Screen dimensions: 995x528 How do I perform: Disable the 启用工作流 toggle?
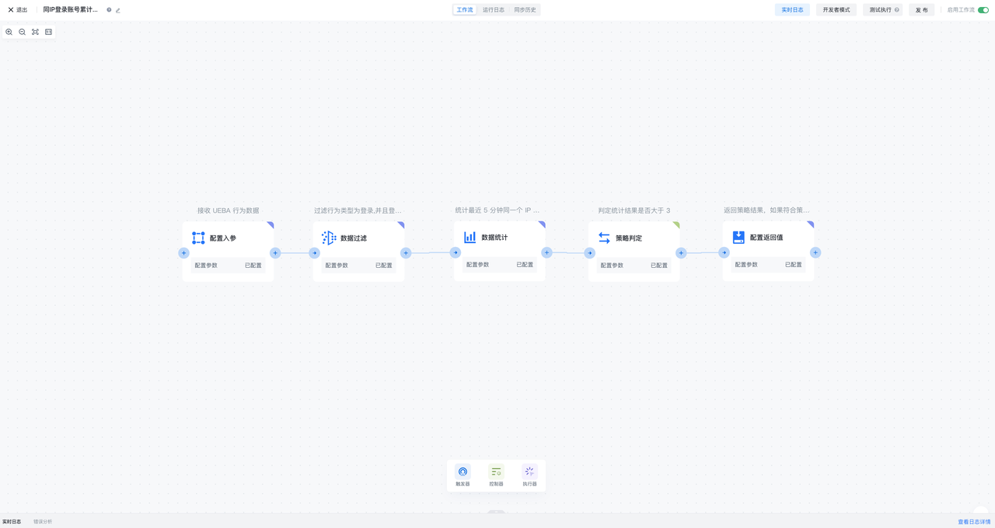pos(983,9)
